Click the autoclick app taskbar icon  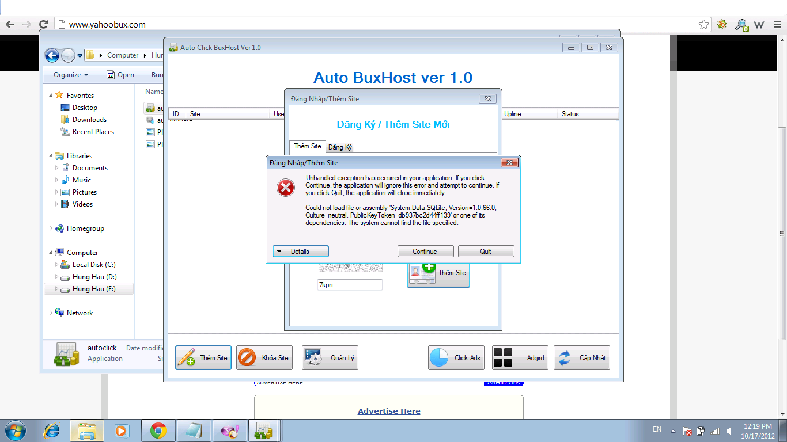[264, 430]
